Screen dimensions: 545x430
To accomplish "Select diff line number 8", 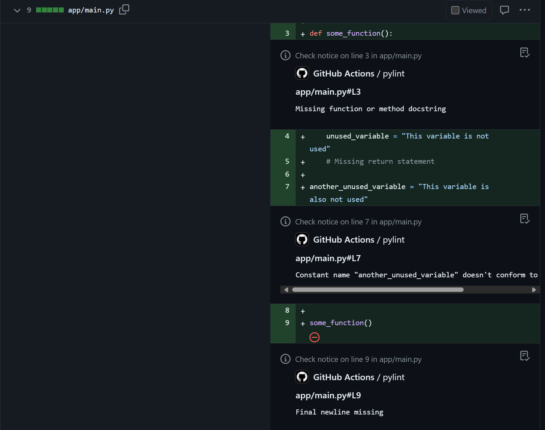I will 287,310.
